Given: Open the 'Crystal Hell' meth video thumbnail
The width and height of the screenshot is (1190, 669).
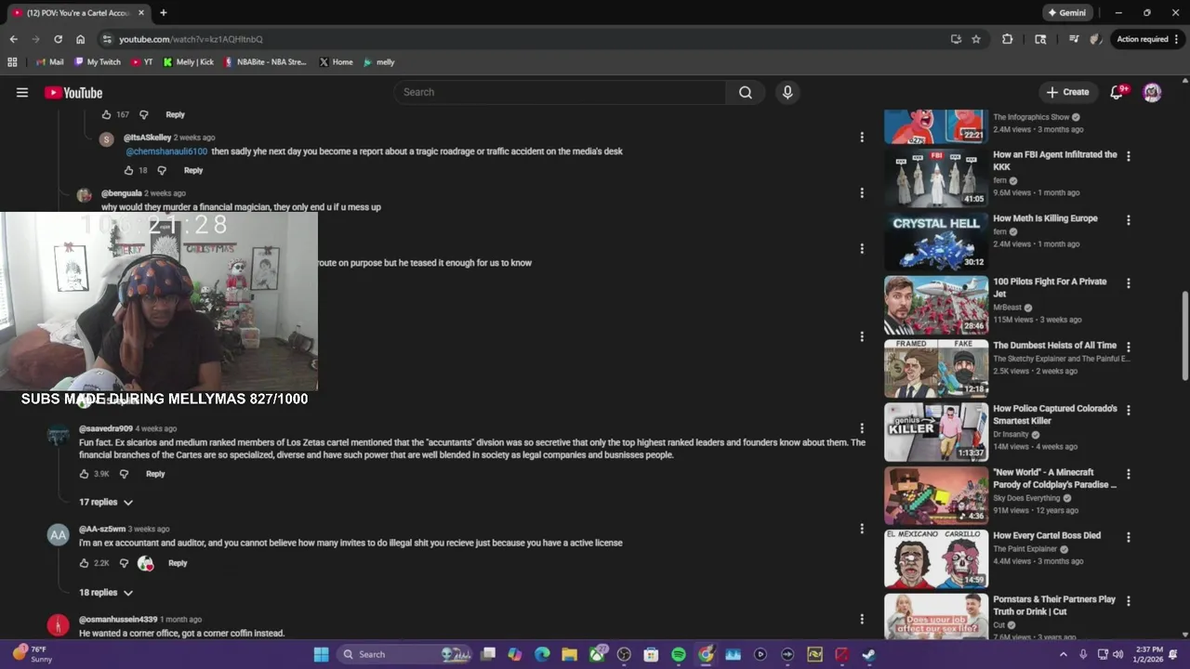Looking at the screenshot, I should (x=936, y=242).
